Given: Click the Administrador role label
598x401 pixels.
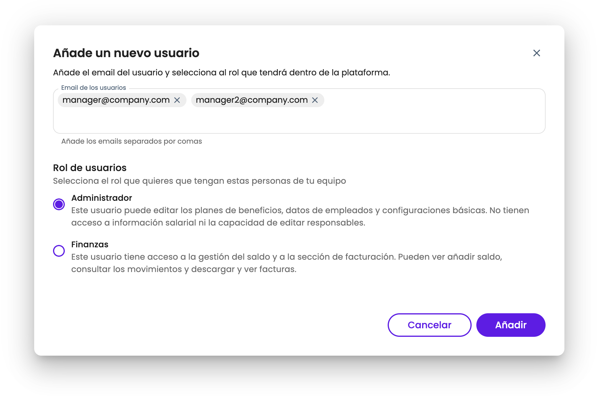Looking at the screenshot, I should coord(102,198).
